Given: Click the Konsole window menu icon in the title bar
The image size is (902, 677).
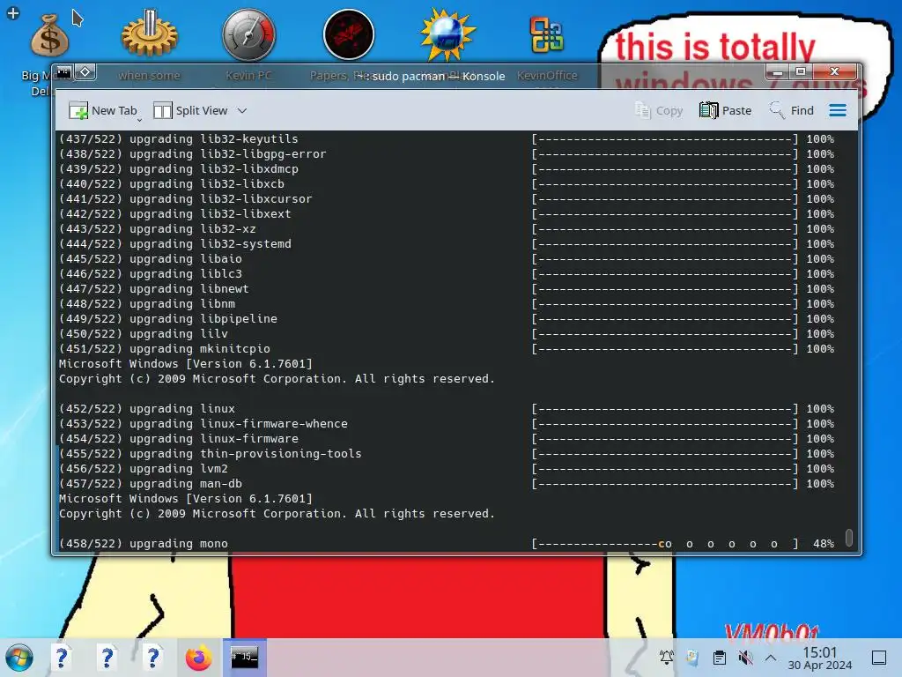Looking at the screenshot, I should pos(63,72).
